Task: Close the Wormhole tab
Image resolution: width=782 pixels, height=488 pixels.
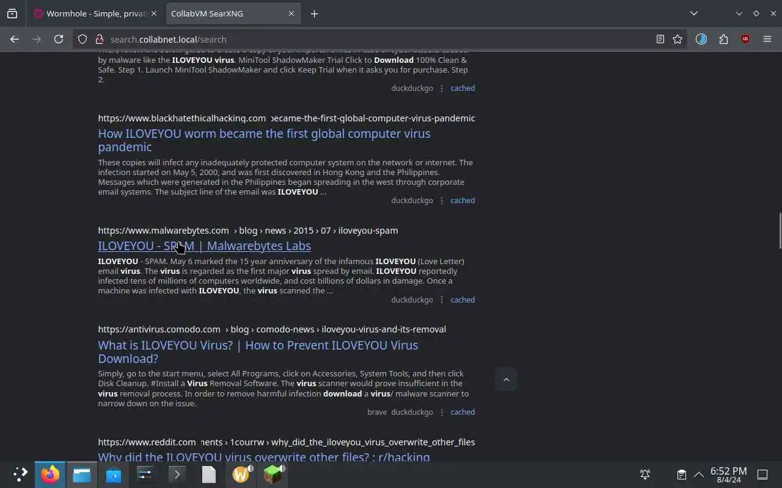Action: tap(153, 13)
